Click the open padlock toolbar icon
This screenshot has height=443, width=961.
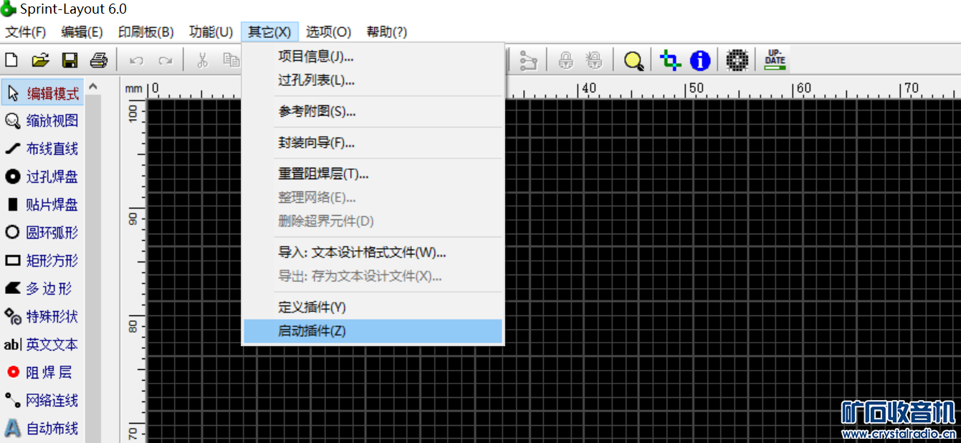coord(594,60)
